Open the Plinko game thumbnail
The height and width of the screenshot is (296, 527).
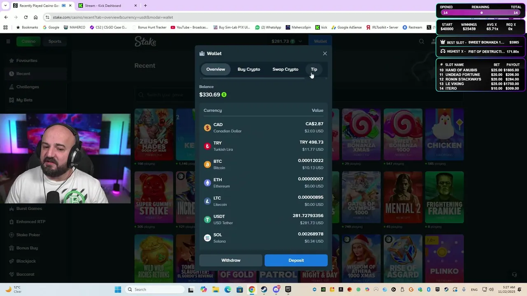[444, 259]
